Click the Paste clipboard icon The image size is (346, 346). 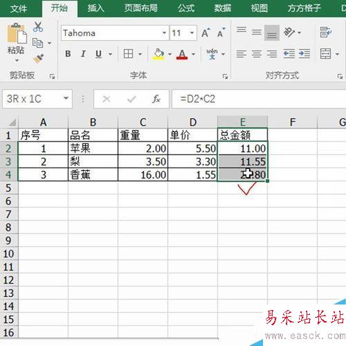tap(17, 33)
